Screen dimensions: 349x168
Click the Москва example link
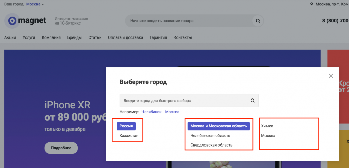pyautogui.click(x=172, y=112)
